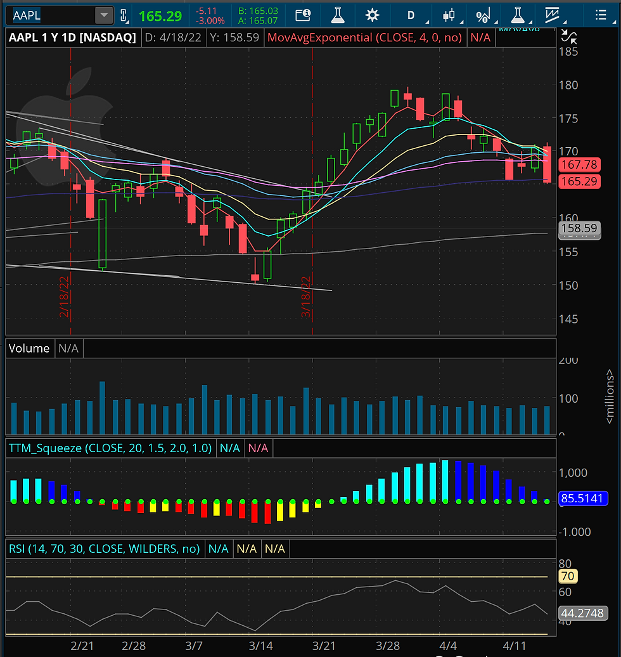621x657 pixels.
Task: Open Edit Studies flask icon
Action: click(338, 15)
